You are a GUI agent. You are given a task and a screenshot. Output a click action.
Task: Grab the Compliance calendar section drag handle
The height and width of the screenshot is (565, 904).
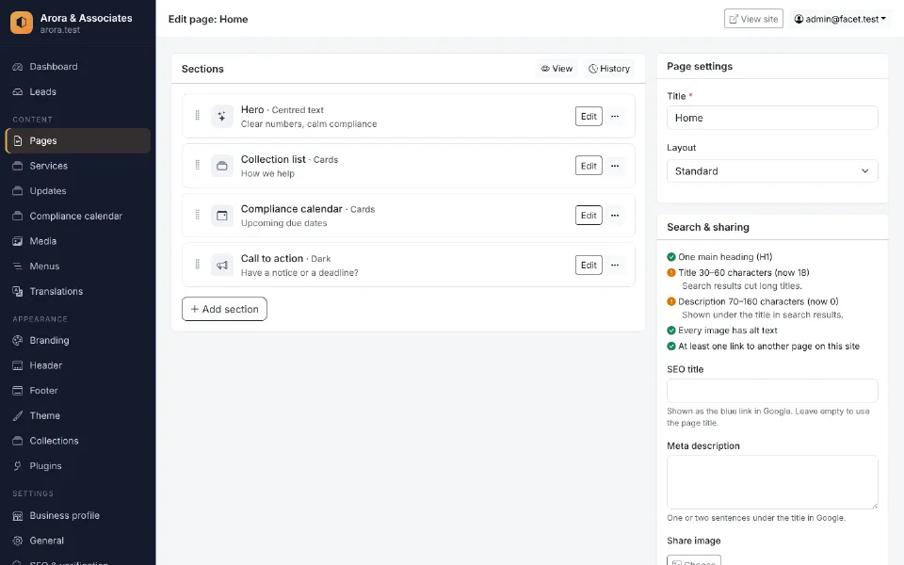197,215
